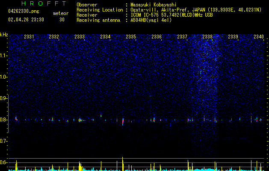The image size is (269, 171).
Task: Click the 0.7 frequency axis label
Action: 3,141
